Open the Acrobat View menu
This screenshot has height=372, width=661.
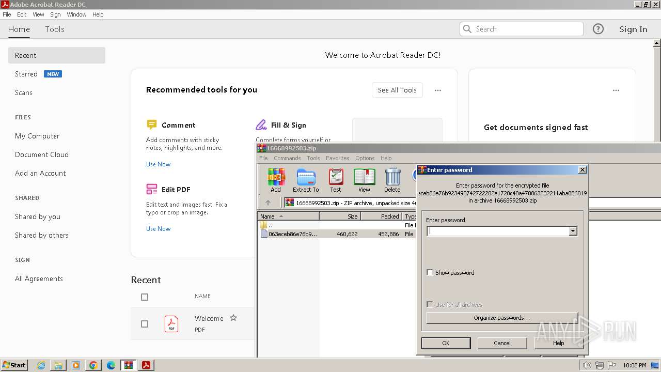click(39, 14)
